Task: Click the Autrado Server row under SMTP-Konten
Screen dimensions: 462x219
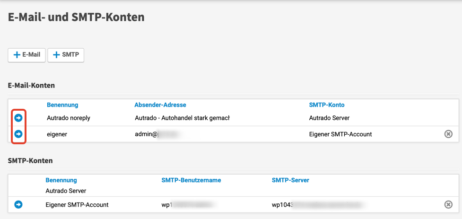Action: click(x=66, y=191)
